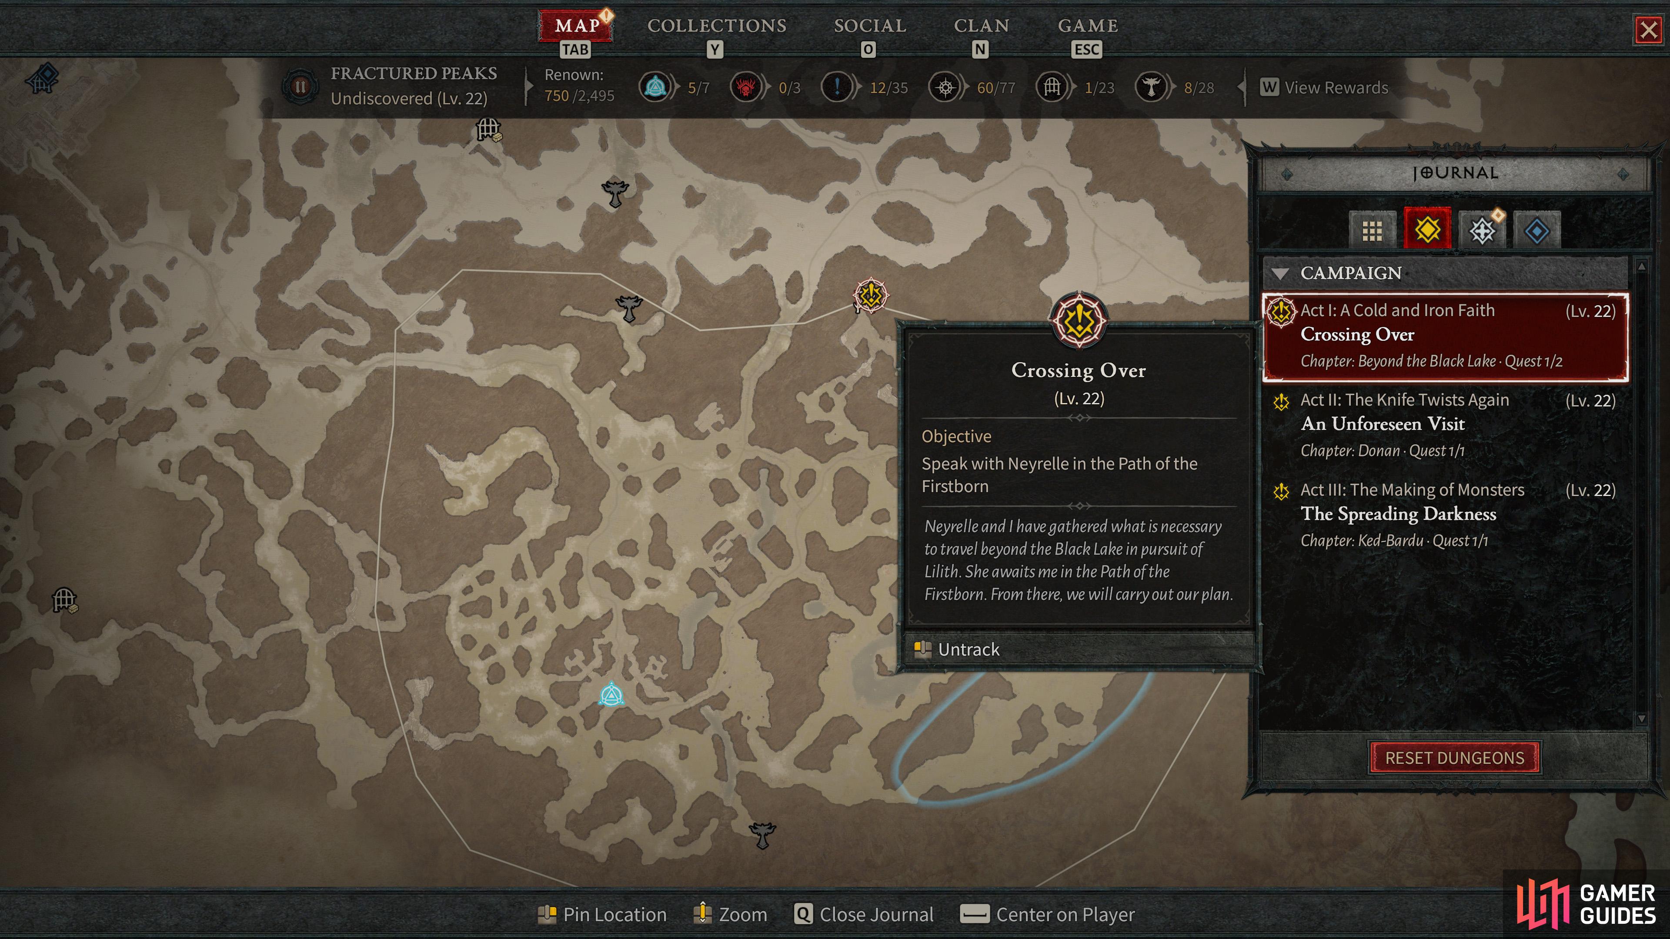The image size is (1670, 939).
Task: Open the SOCIAL tab
Action: click(869, 26)
